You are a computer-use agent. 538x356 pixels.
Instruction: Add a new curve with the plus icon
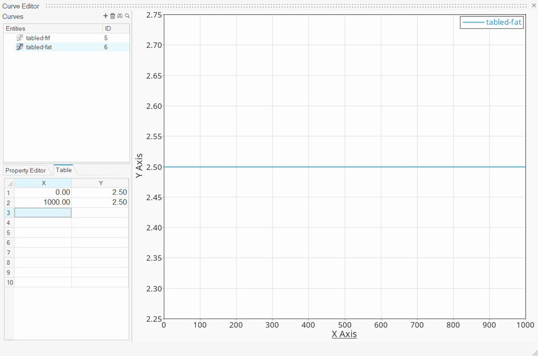(x=105, y=16)
